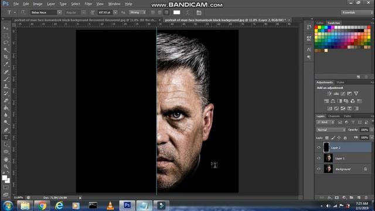
Task: Select the Zoom tool
Action: [6, 166]
